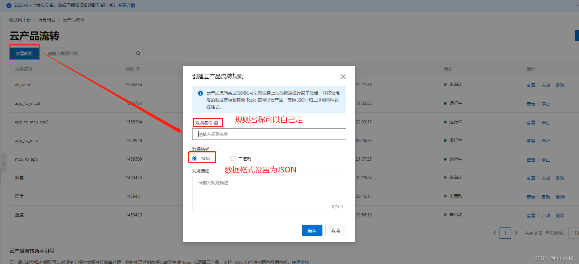579x264 pixels.
Task: Open the page size selector showing 10
Action: coord(574,233)
